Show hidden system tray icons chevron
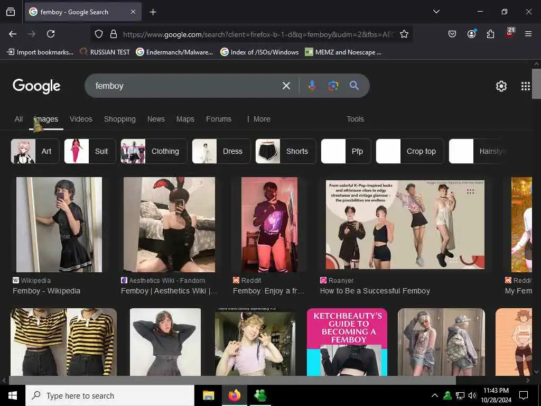The image size is (541, 406). tap(435, 395)
